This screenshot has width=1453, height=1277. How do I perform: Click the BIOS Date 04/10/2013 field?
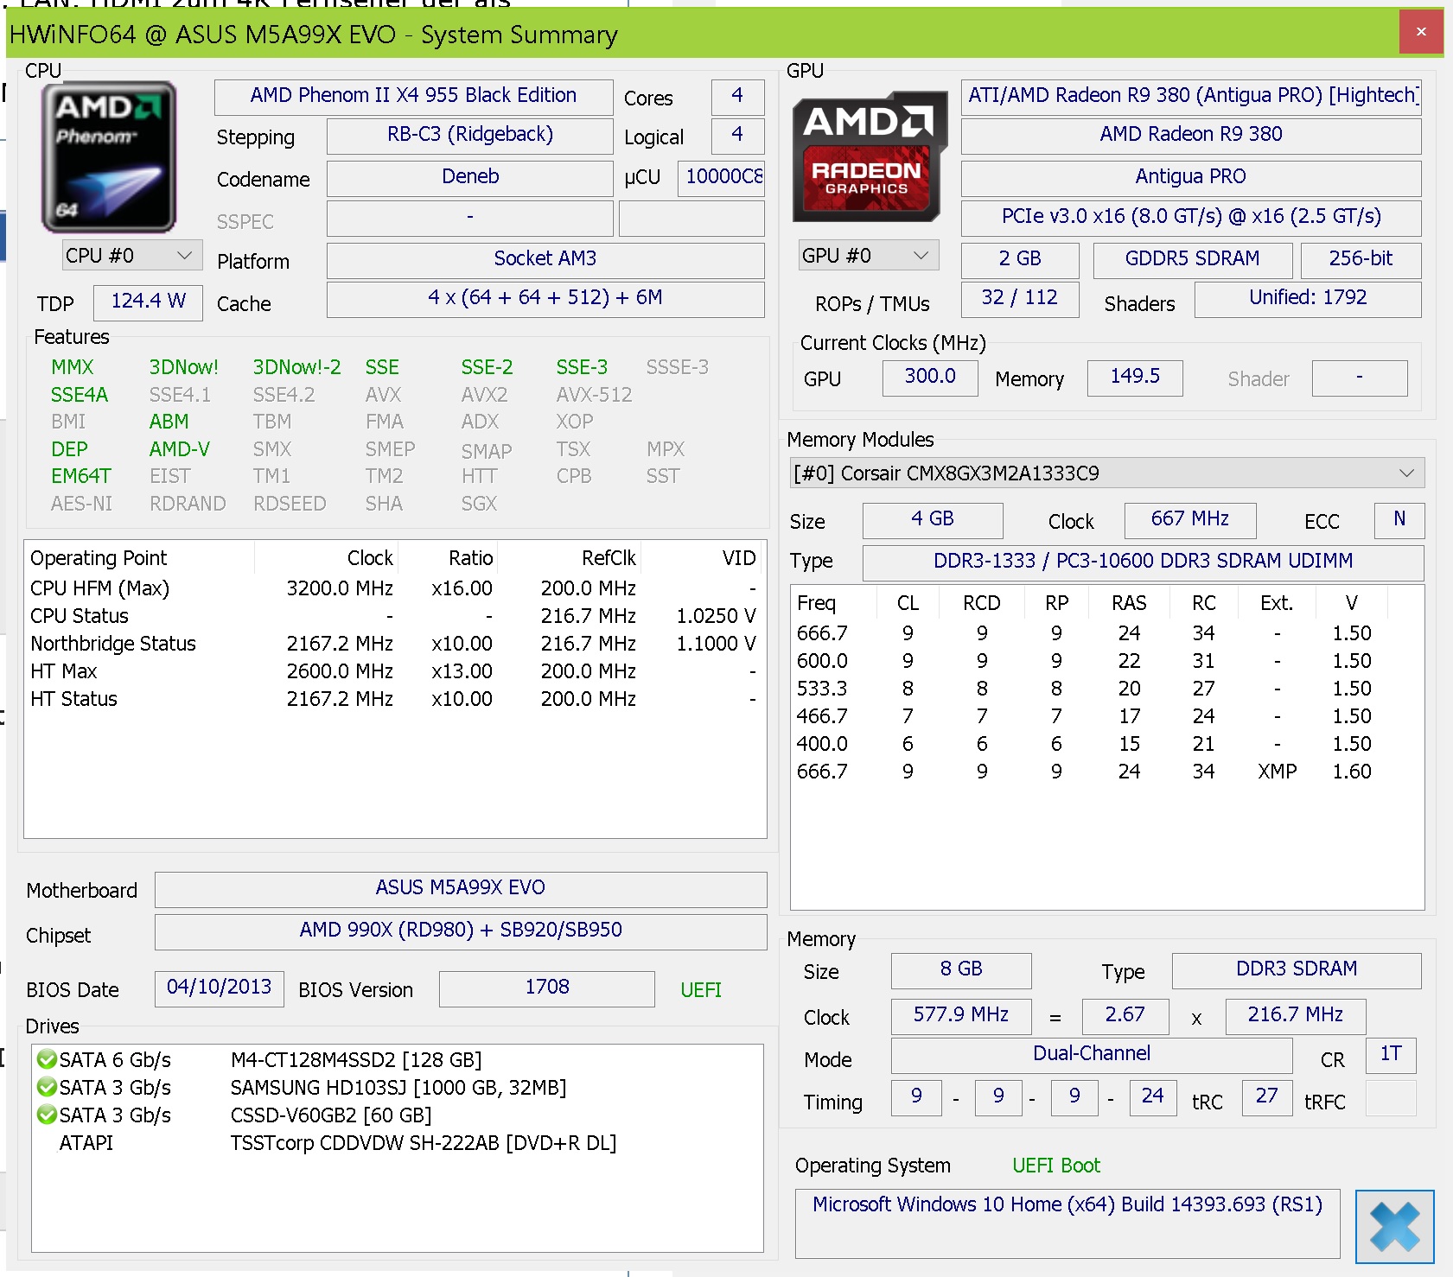(x=220, y=988)
